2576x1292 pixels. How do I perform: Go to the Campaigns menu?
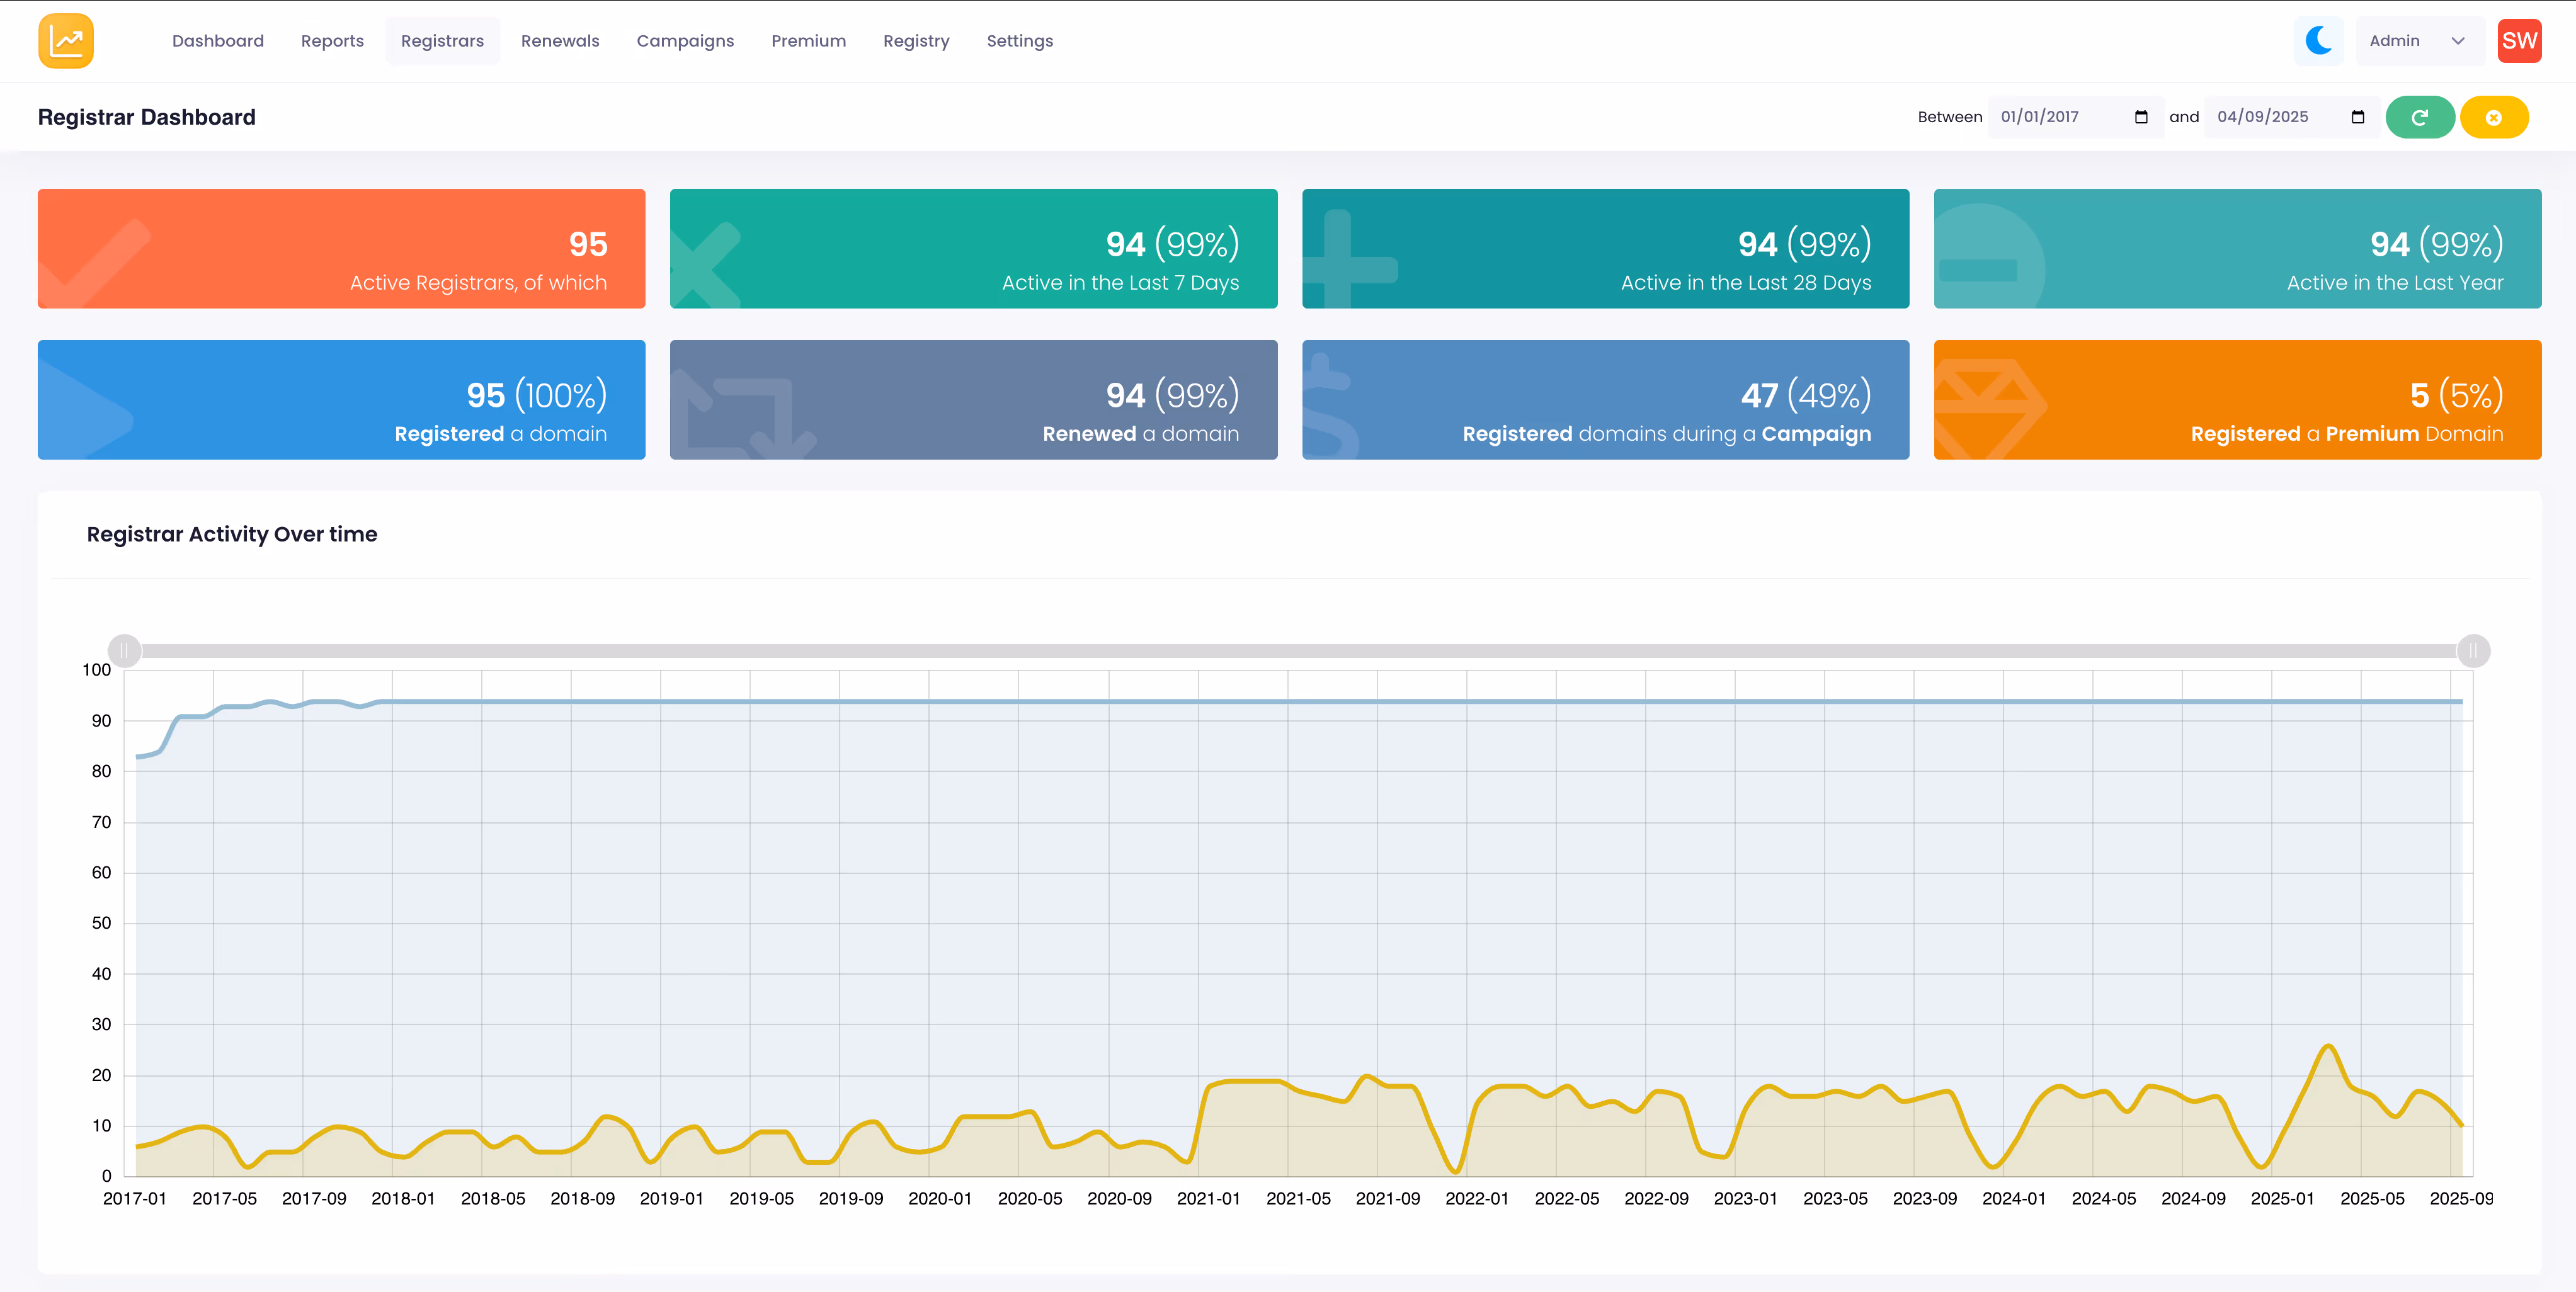pos(685,41)
